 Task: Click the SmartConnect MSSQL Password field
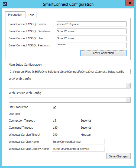point(92,45)
